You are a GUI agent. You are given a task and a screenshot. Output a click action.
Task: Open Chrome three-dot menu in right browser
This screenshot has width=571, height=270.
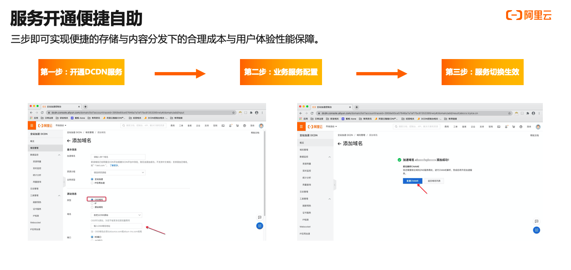[539, 113]
